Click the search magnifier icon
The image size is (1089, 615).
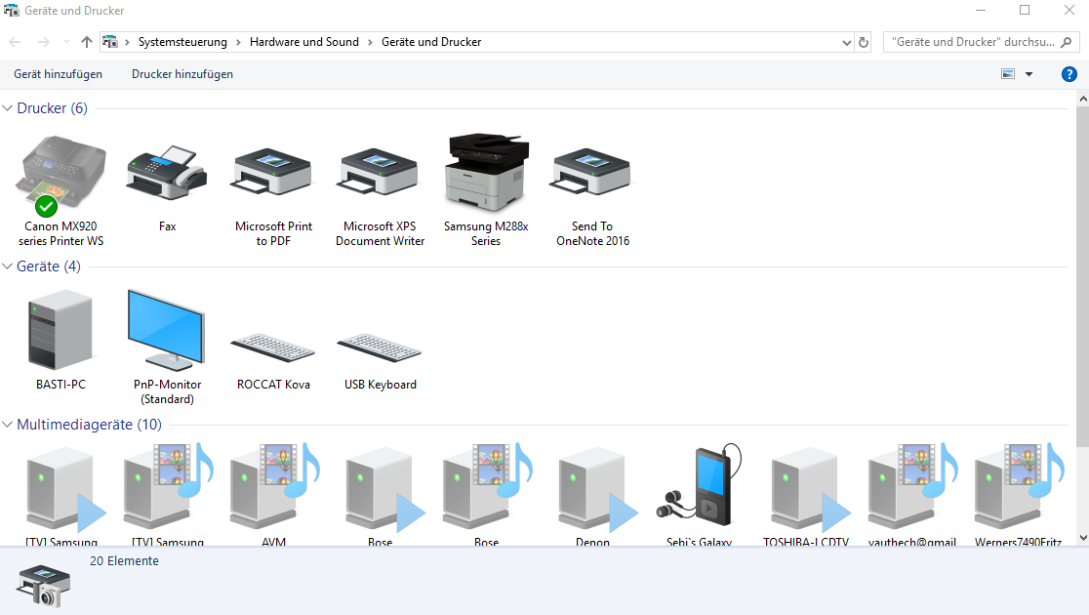pos(1067,42)
